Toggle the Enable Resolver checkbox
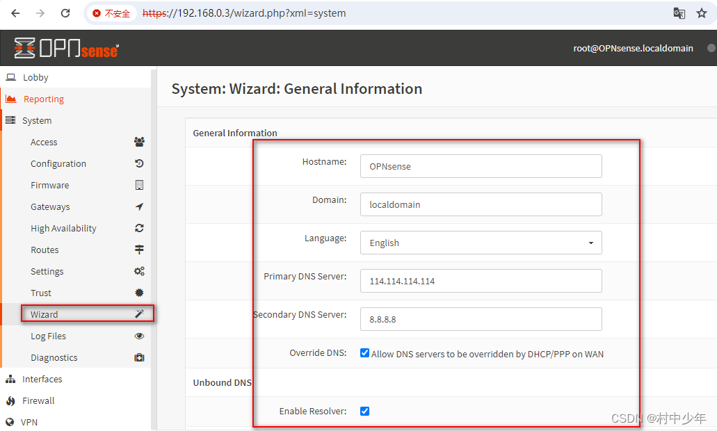Image resolution: width=717 pixels, height=431 pixels. [364, 411]
